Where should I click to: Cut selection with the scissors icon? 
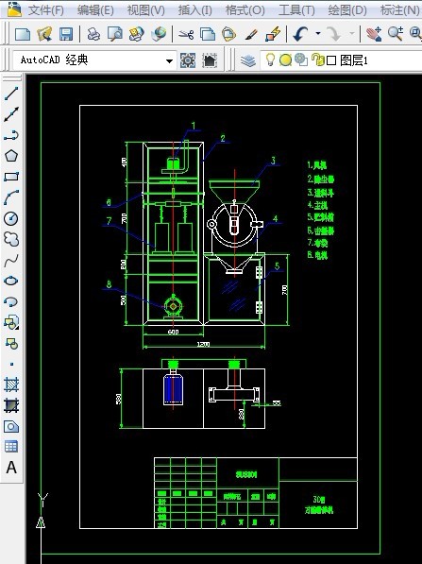pos(186,34)
